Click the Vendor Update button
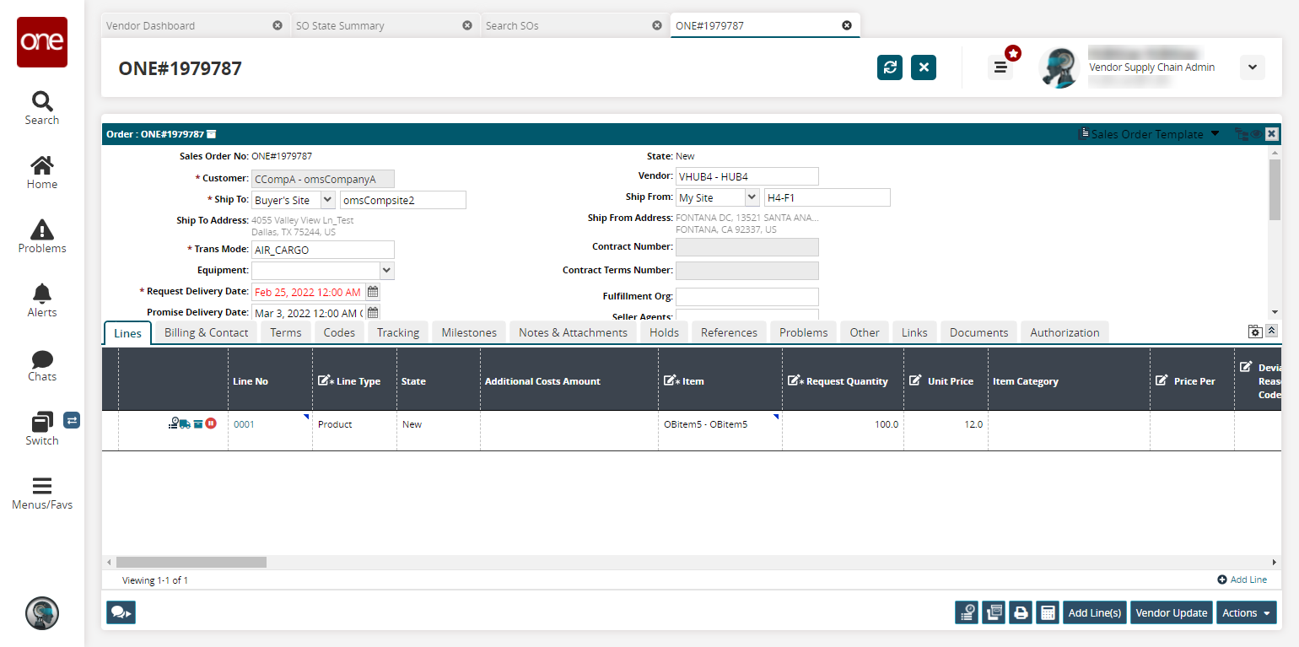The width and height of the screenshot is (1299, 647). (x=1171, y=613)
